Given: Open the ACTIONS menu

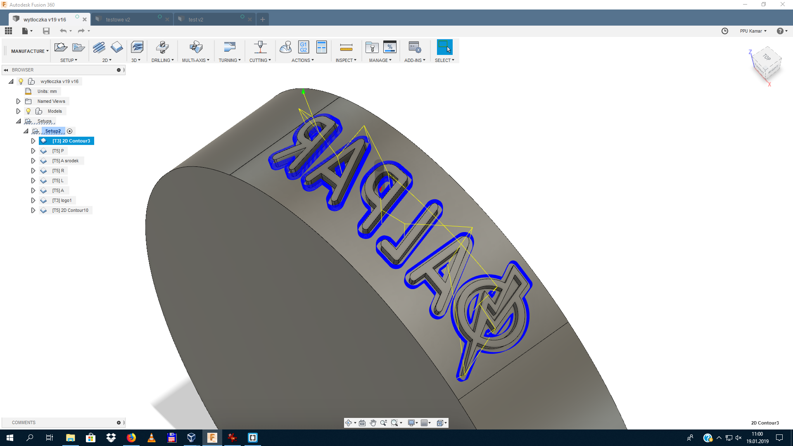Looking at the screenshot, I should [303, 60].
